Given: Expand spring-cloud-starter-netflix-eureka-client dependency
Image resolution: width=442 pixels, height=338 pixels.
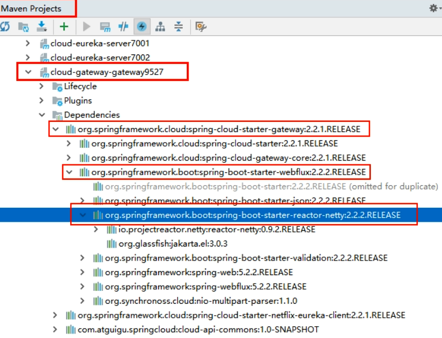Looking at the screenshot, I should (55, 315).
